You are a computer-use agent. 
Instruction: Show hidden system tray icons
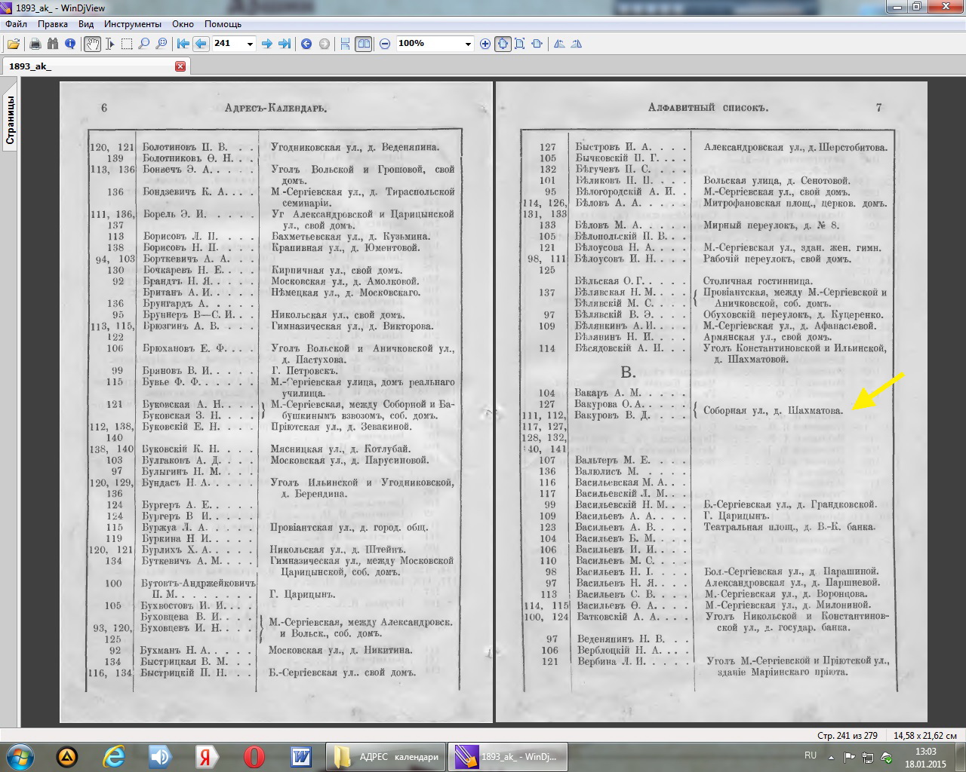click(831, 757)
